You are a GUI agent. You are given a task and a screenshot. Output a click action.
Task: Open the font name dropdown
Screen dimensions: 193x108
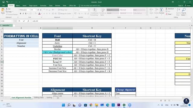[30, 10]
